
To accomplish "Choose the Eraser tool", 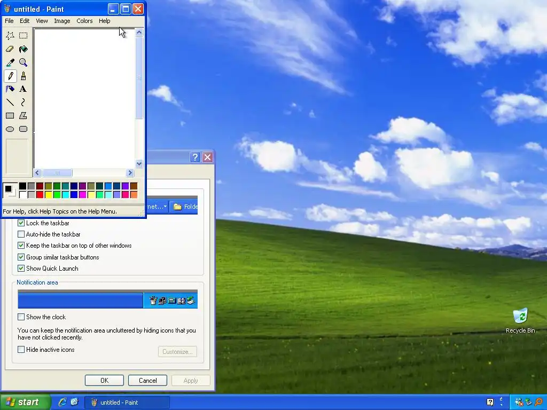I will pos(10,49).
